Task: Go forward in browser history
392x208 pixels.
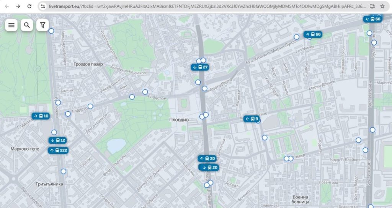Action: pos(18,6)
